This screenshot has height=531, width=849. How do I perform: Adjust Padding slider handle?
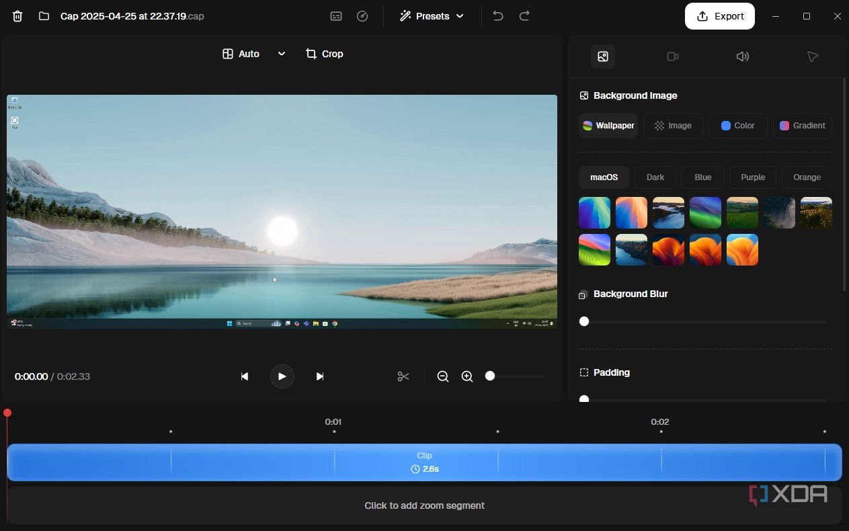click(584, 399)
